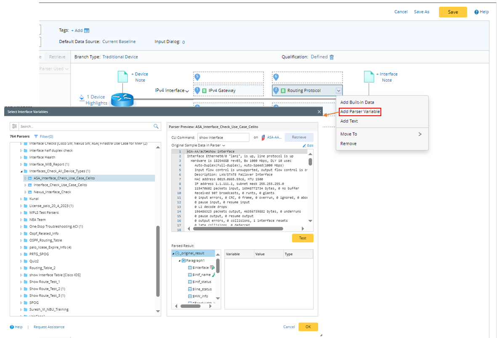
Task: Close the Select Interface Variables dialog
Action: [x=319, y=112]
